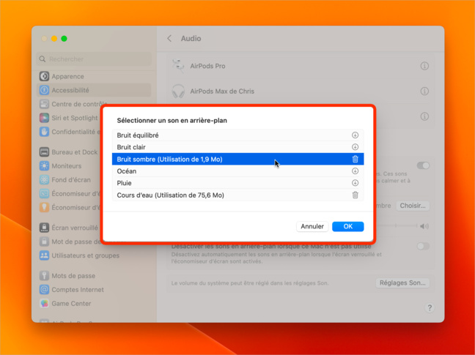Click the Mots de passe icon

(x=44, y=276)
